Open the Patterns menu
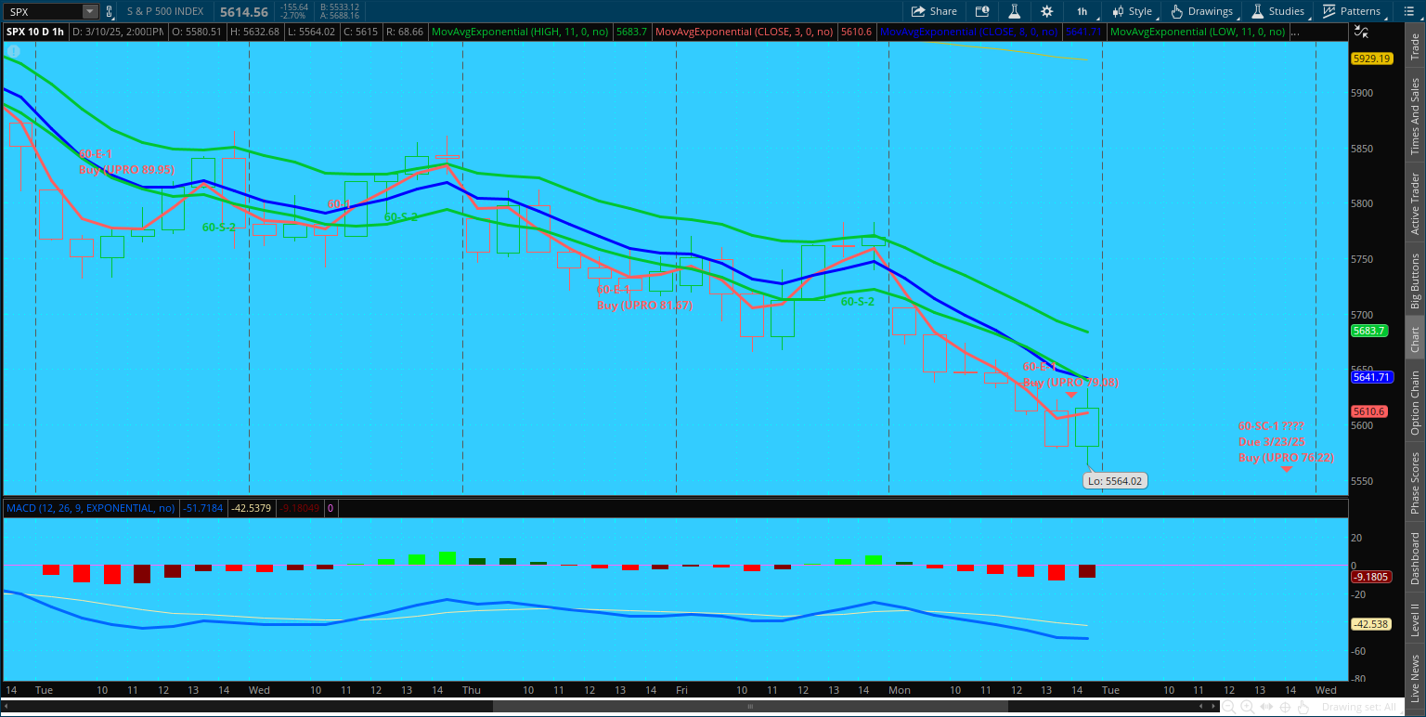This screenshot has height=717, width=1426. point(1351,11)
